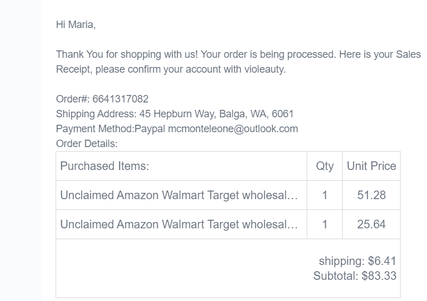Click the "Qty" column header

pyautogui.click(x=324, y=166)
